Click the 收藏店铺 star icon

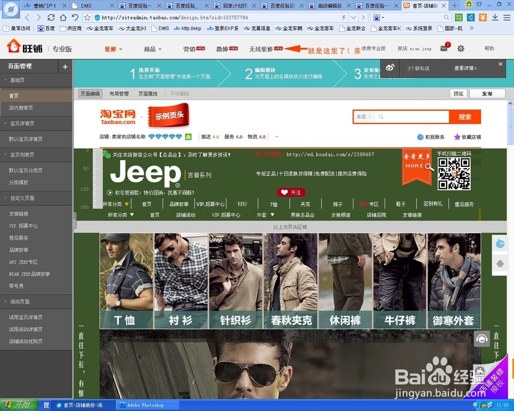pos(457,137)
